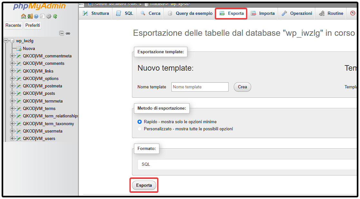
Task: Click table icon next to QKODjVM_terms
Action: coord(19,108)
